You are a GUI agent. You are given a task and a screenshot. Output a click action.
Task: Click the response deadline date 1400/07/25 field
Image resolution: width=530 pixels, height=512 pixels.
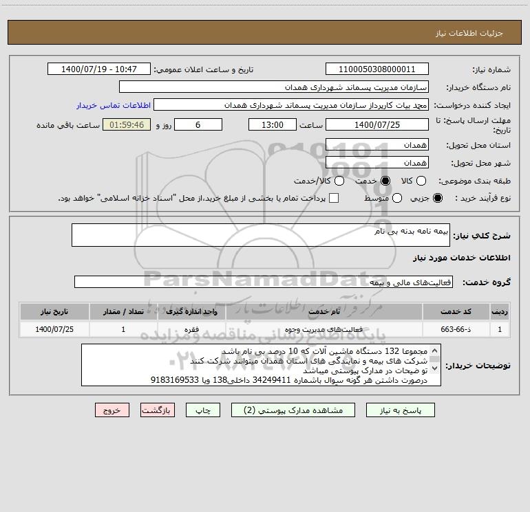click(377, 124)
